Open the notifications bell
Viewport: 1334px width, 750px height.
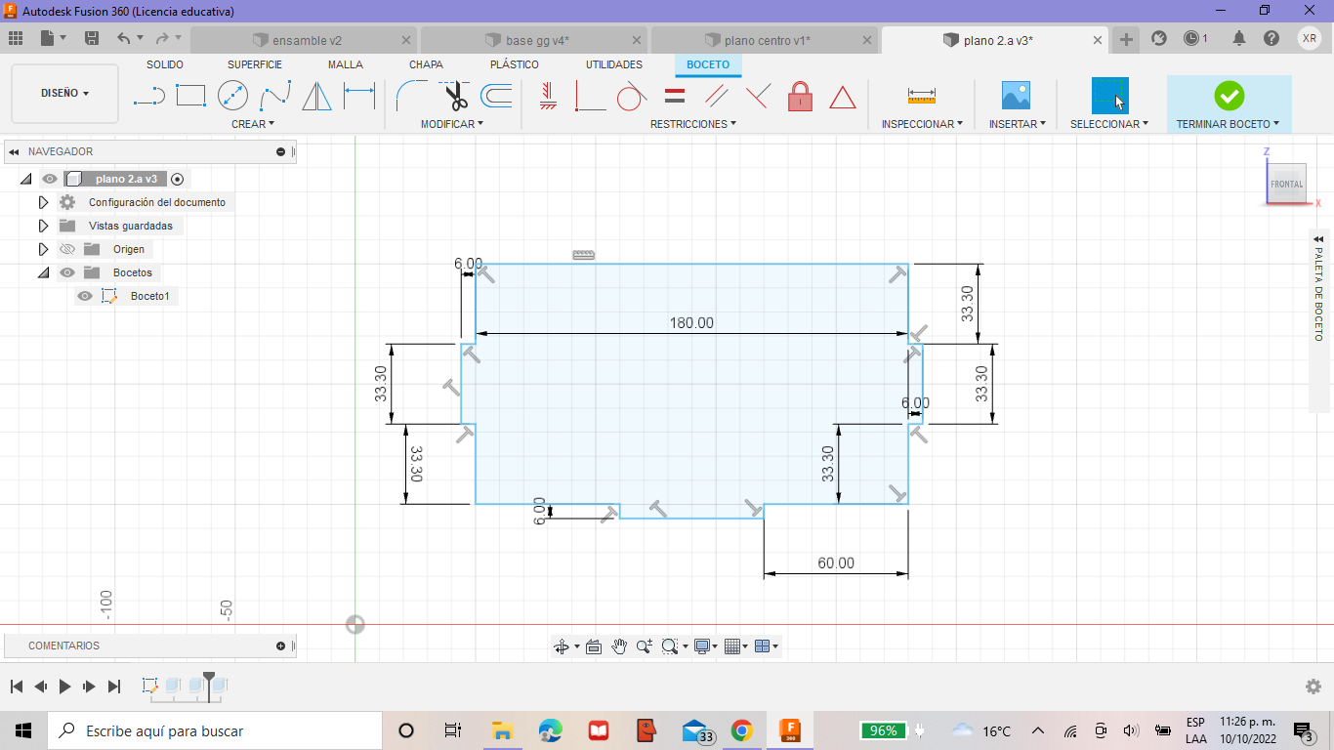click(1239, 39)
